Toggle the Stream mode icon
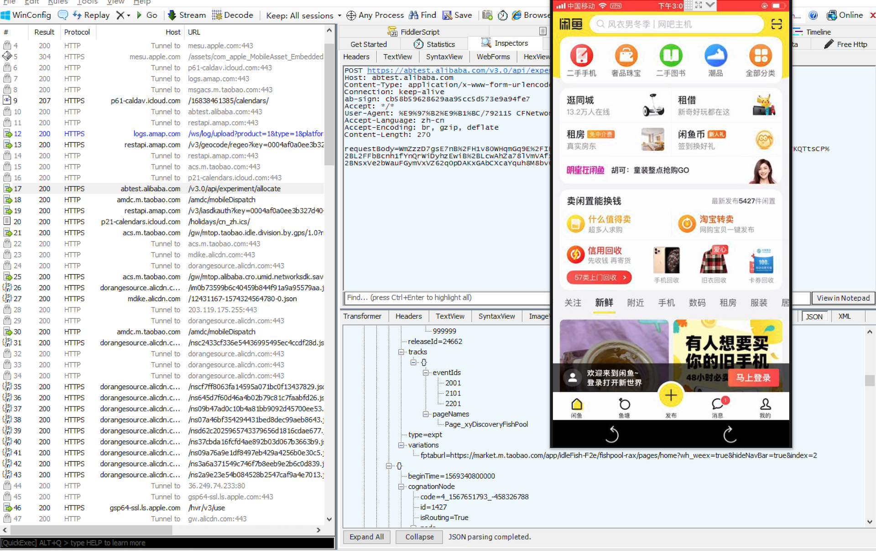 coord(172,15)
